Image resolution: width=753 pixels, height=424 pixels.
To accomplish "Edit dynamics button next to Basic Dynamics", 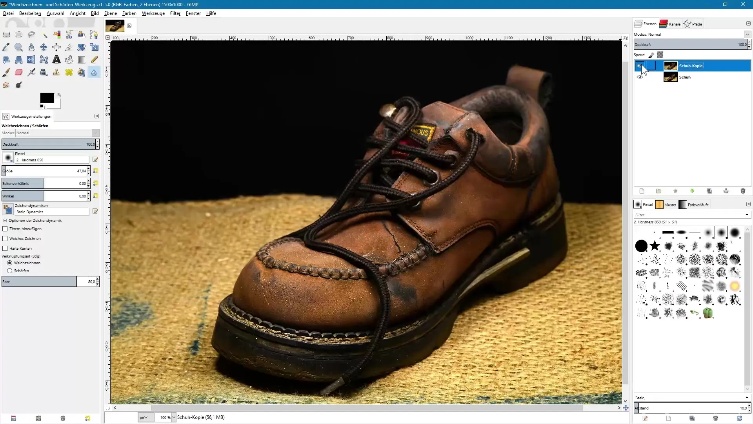I will click(x=95, y=211).
